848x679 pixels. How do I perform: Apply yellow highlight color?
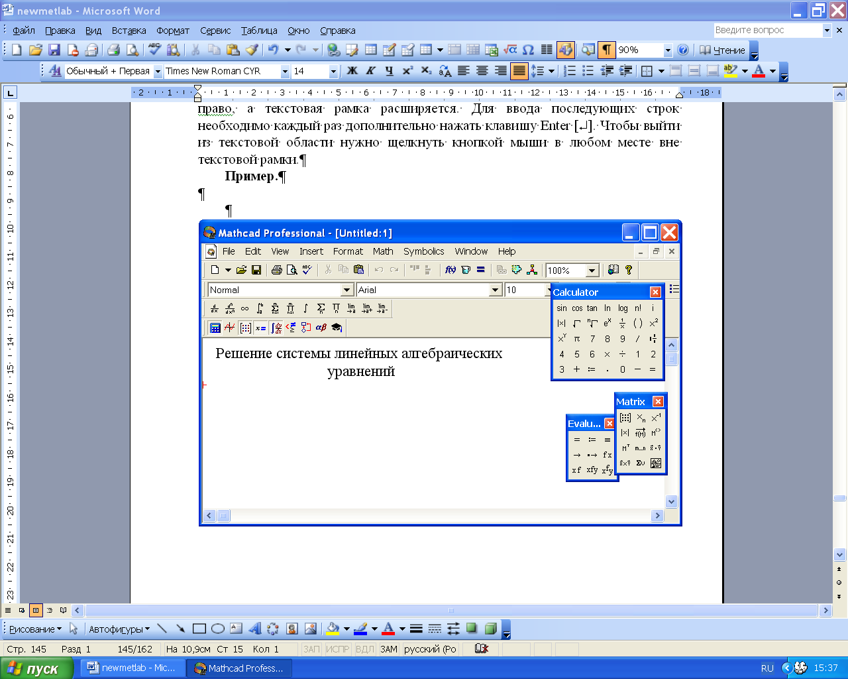click(731, 70)
